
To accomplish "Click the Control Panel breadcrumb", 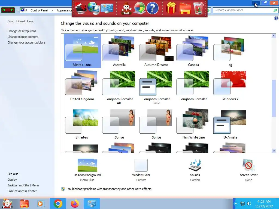I will click(x=39, y=10).
